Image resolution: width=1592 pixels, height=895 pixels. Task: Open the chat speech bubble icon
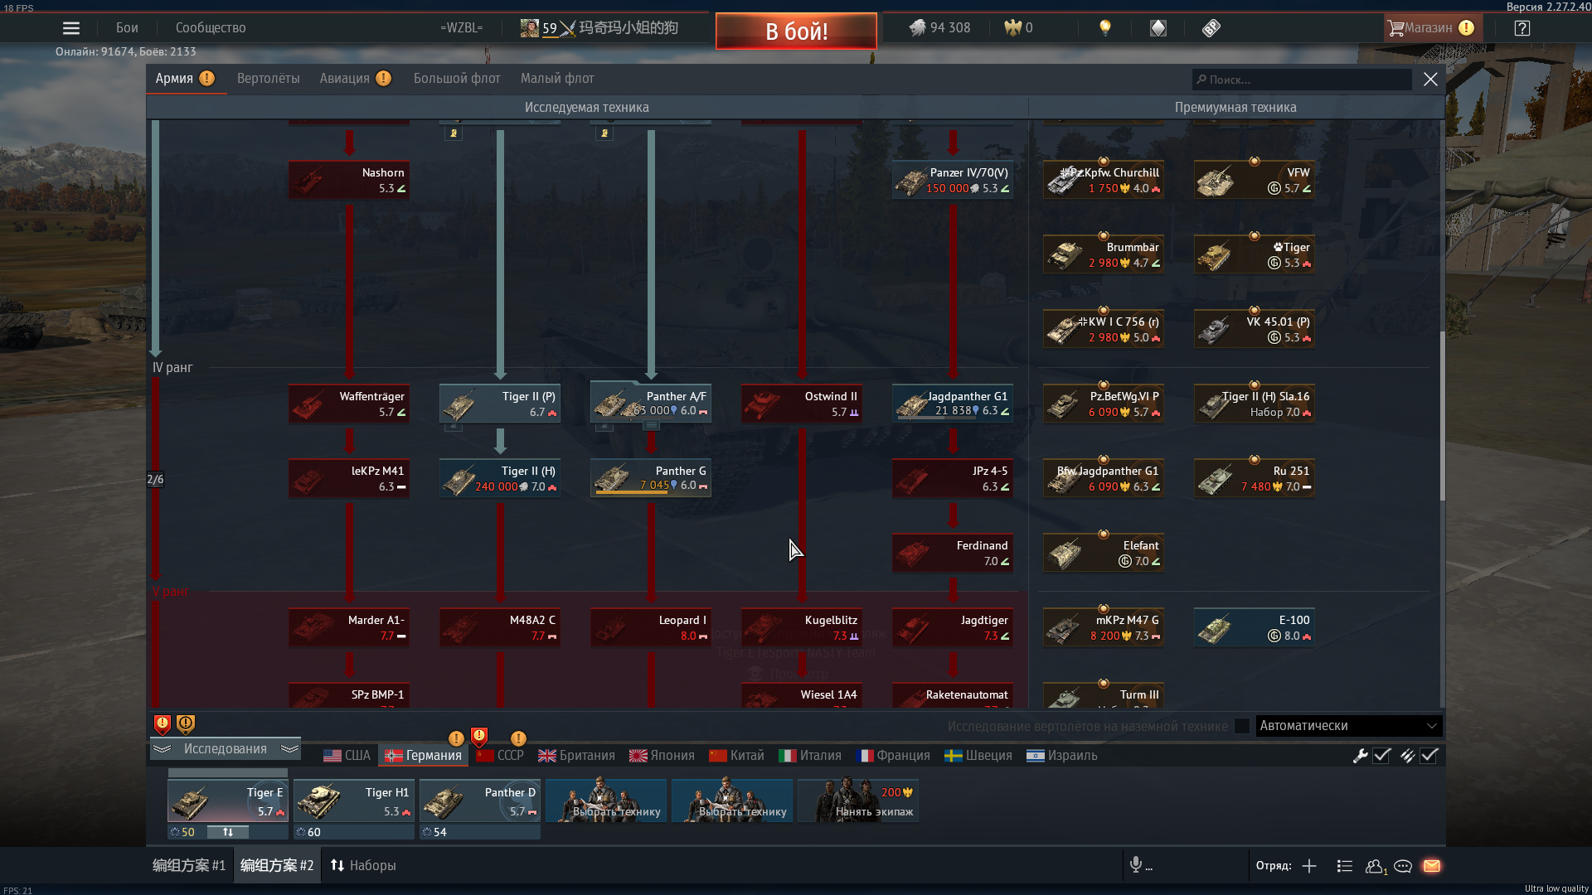coord(1403,866)
